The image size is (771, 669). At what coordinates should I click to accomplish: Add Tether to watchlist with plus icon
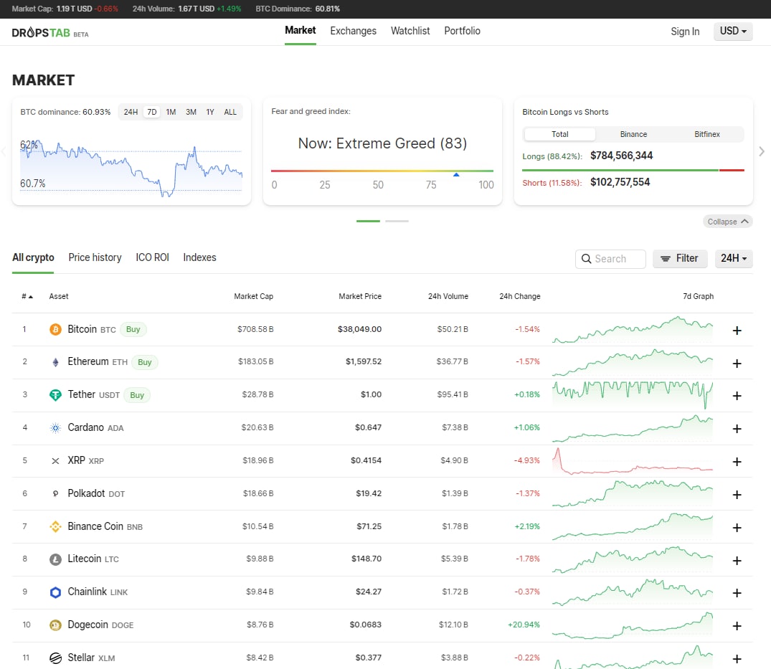point(737,397)
